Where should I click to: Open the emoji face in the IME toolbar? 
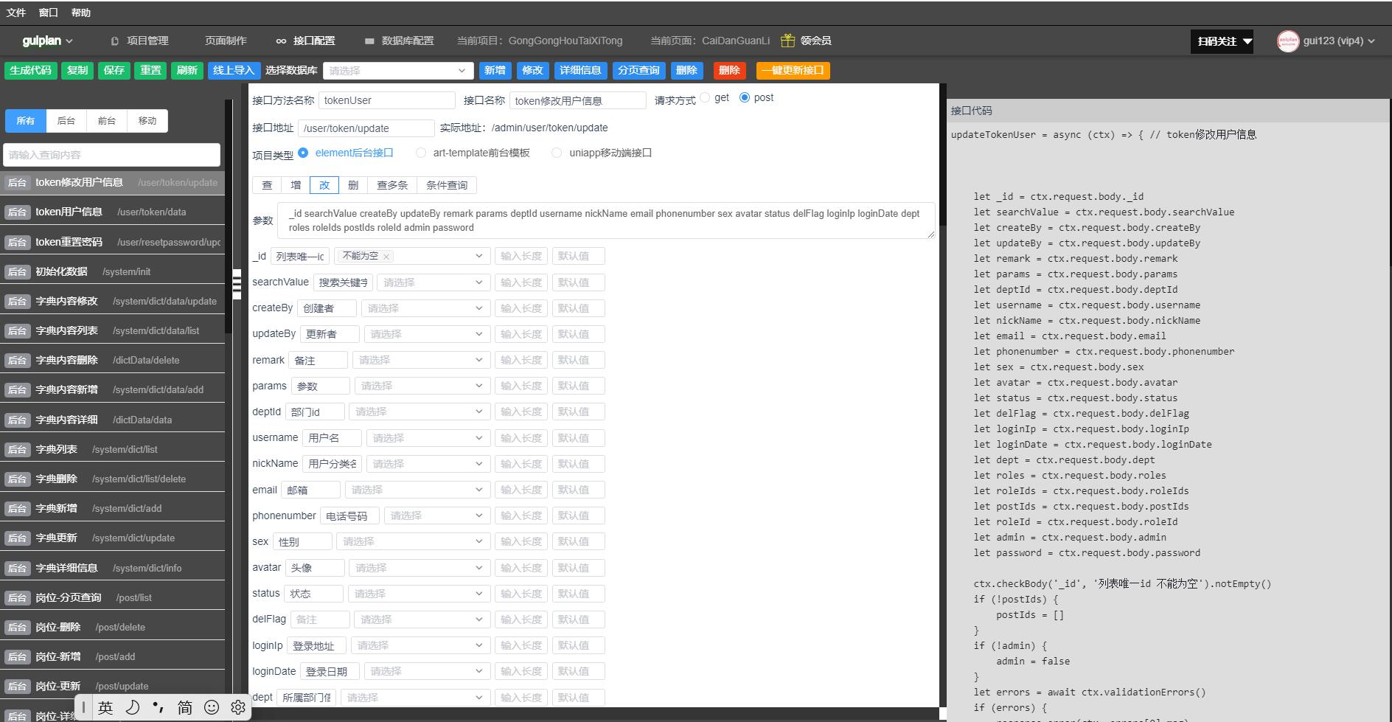point(212,707)
